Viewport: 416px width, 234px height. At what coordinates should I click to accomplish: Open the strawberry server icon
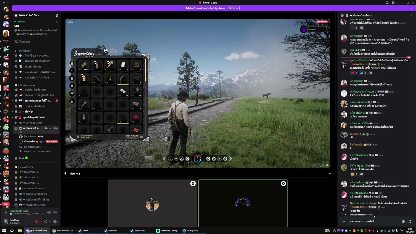tap(6, 150)
